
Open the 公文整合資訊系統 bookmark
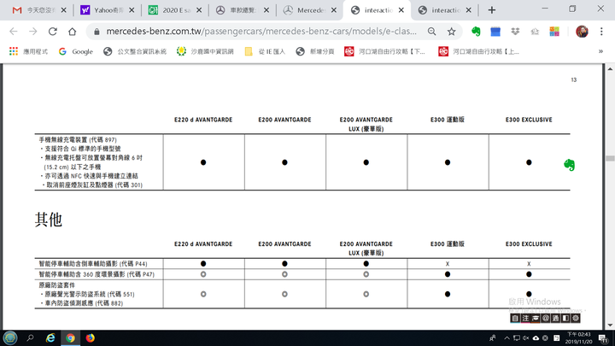pyautogui.click(x=135, y=51)
